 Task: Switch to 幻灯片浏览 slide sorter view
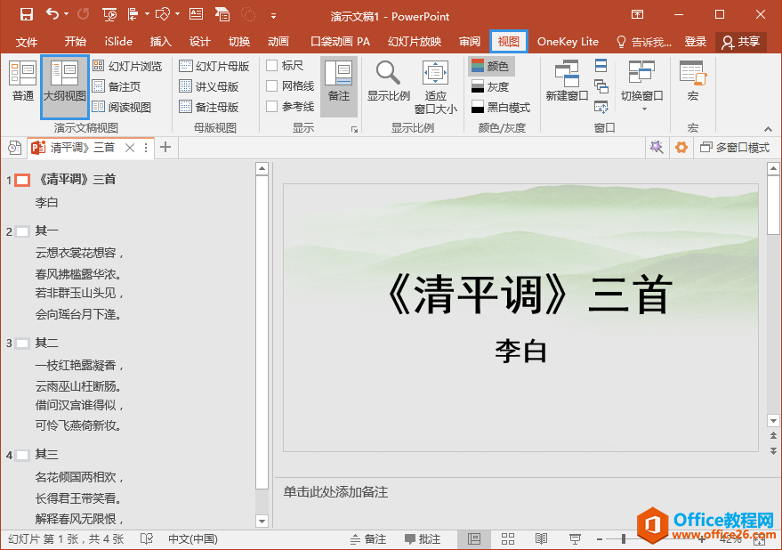(132, 65)
